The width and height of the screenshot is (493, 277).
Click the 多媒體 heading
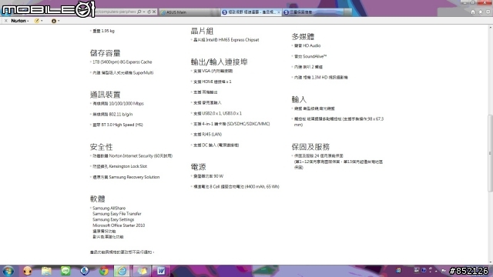(303, 36)
